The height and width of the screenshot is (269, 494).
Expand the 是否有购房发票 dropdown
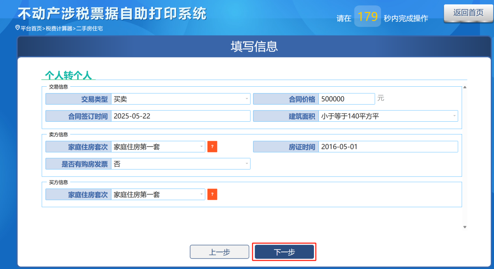coord(180,164)
